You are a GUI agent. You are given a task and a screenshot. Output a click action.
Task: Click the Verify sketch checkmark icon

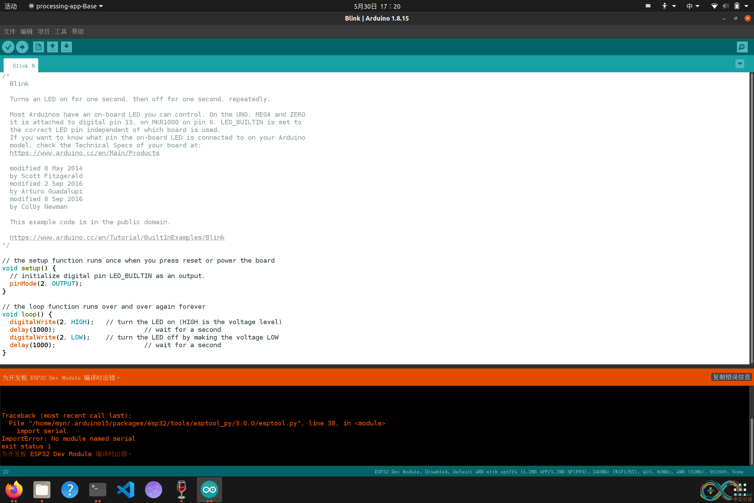click(x=8, y=47)
